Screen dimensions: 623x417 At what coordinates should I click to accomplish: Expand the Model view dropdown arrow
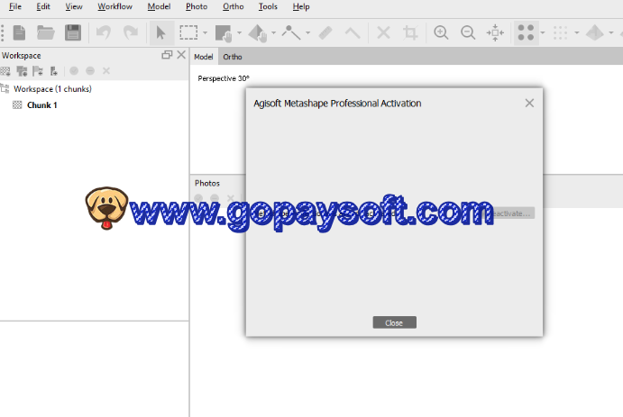pyautogui.click(x=611, y=33)
